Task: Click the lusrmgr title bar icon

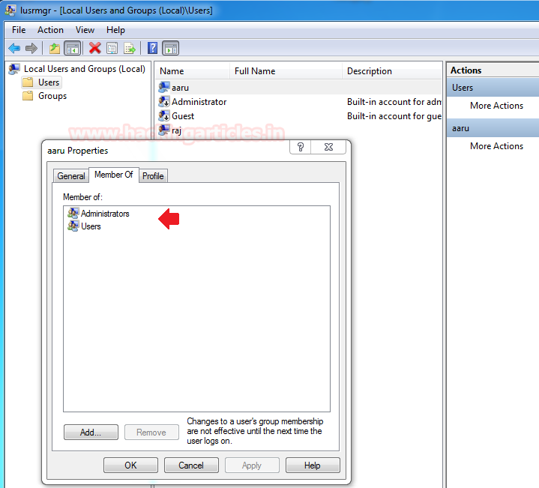Action: click(x=10, y=10)
